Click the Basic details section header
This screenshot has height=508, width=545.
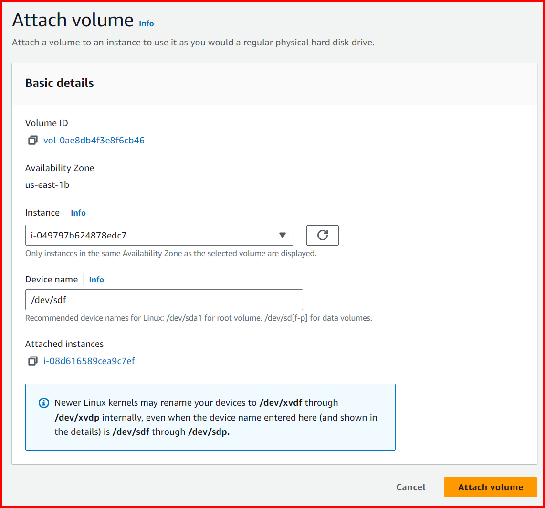pos(59,83)
